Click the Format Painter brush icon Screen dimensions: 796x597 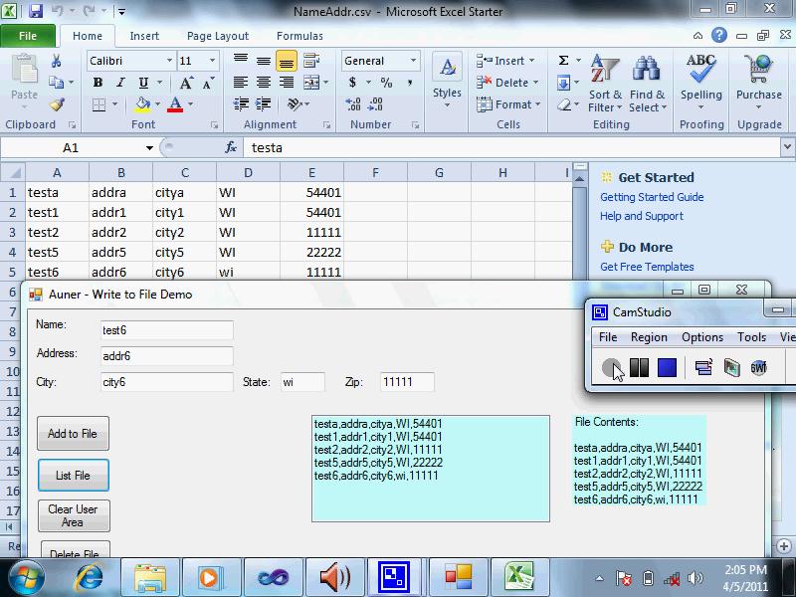point(57,104)
